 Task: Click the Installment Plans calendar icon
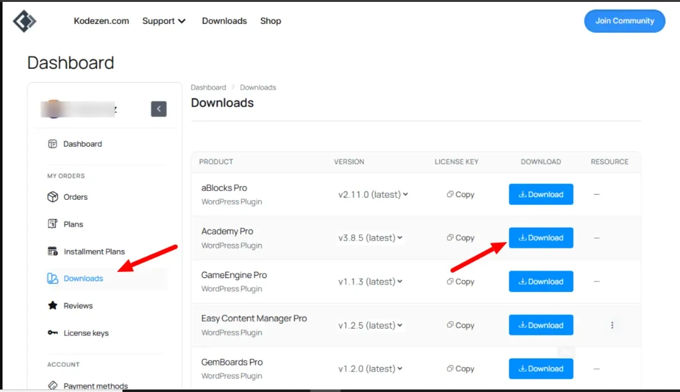click(x=52, y=252)
